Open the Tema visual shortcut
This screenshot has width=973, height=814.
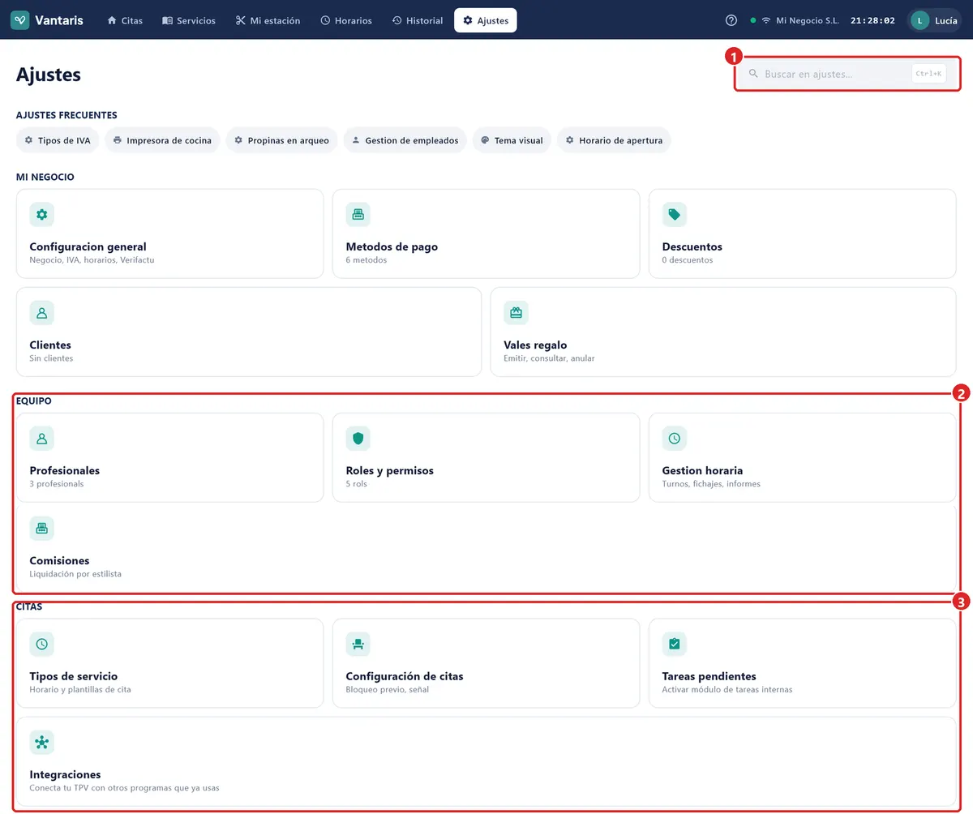[512, 140]
